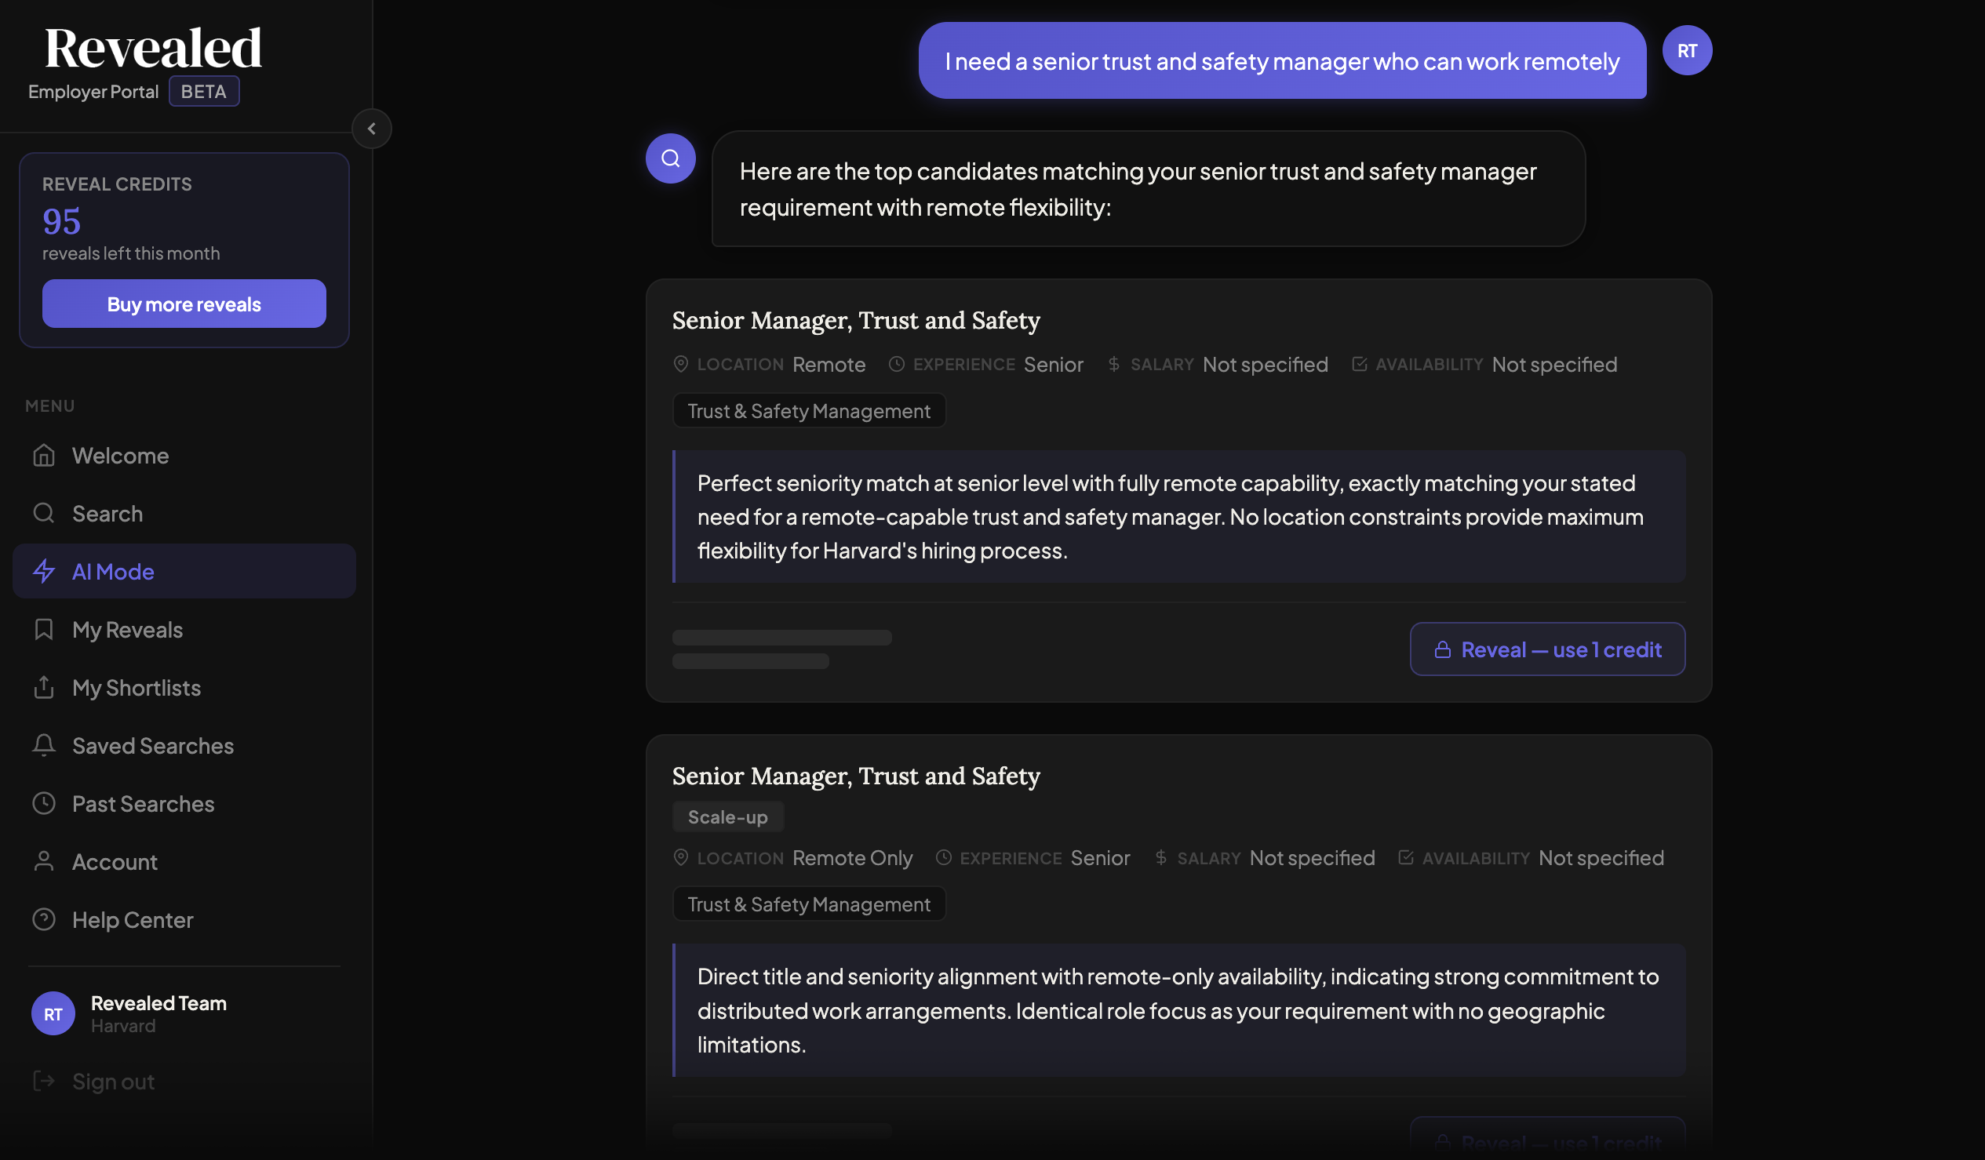
Task: Click the Welcome home icon
Action: click(x=44, y=455)
